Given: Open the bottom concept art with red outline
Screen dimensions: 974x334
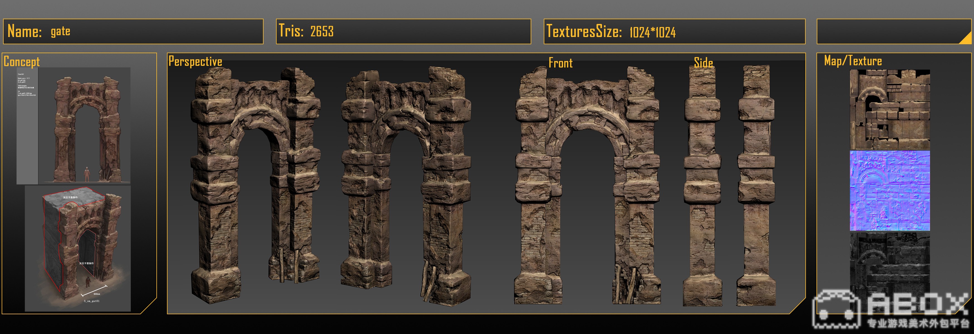Looking at the screenshot, I should (x=78, y=249).
